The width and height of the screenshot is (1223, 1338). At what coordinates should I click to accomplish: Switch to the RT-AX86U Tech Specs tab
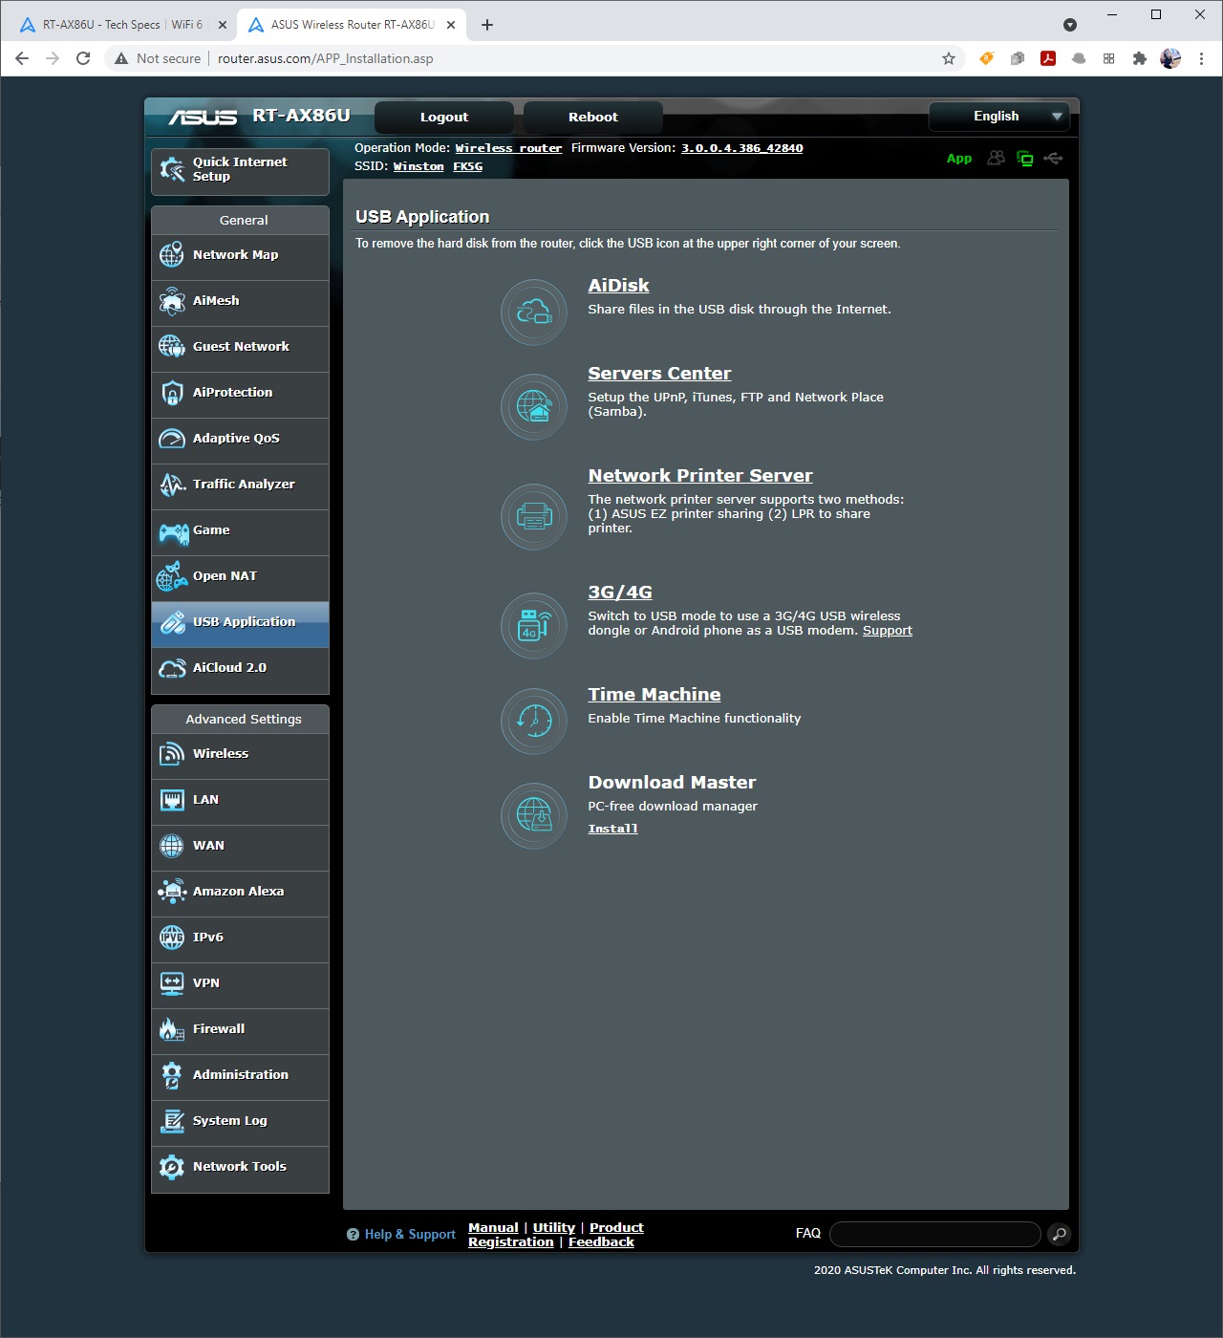coord(122,25)
